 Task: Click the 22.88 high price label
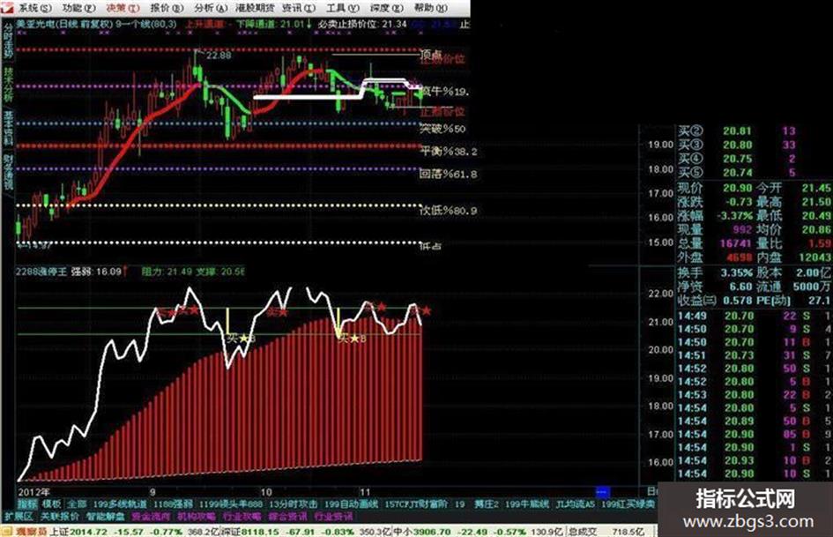tap(219, 56)
